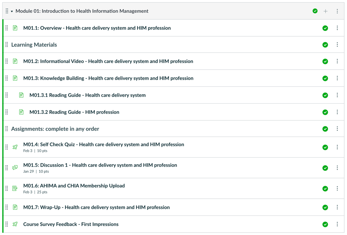This screenshot has width=347, height=235.
Task: Open options menu for M01.7 Wrap-Up
Action: point(337,207)
